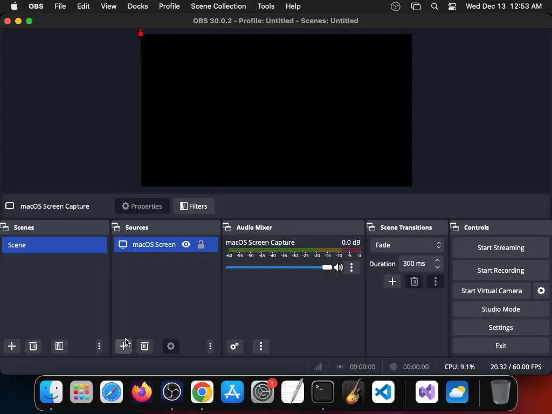Click Start Virtual Camera button
The image size is (552, 414).
tap(492, 291)
